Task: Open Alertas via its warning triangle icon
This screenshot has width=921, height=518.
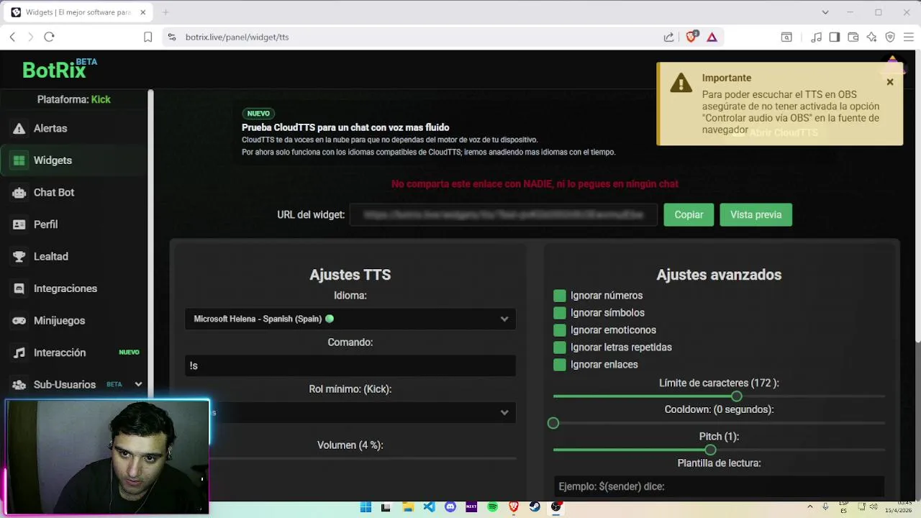Action: pyautogui.click(x=19, y=129)
